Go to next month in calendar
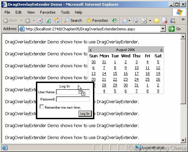This screenshot has height=152, width=188. coord(161,50)
